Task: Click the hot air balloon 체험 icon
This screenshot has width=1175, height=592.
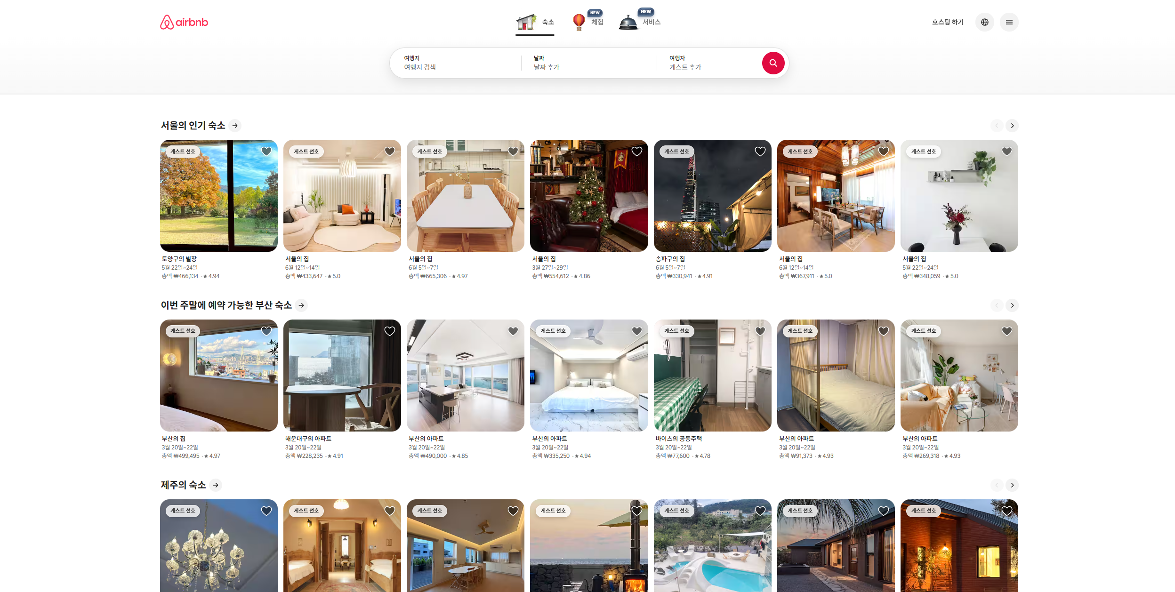Action: [x=579, y=22]
